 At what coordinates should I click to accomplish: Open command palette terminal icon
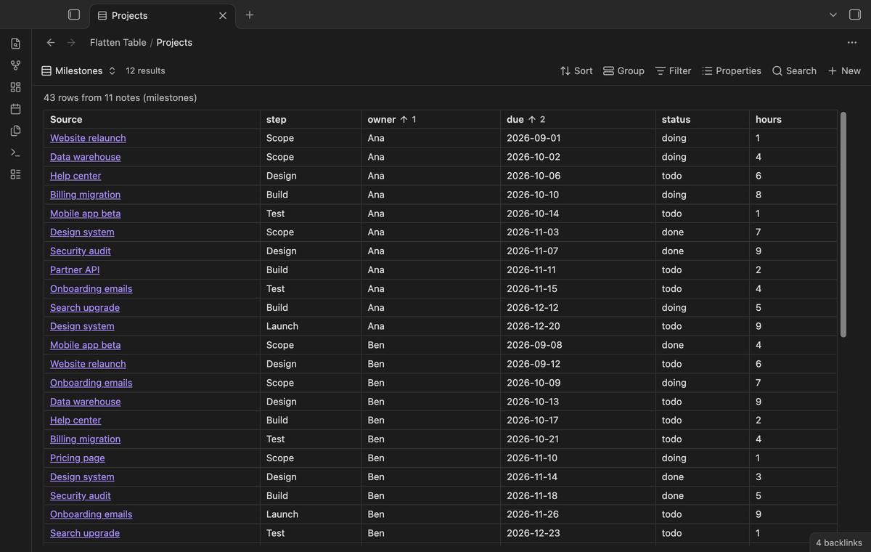click(15, 153)
